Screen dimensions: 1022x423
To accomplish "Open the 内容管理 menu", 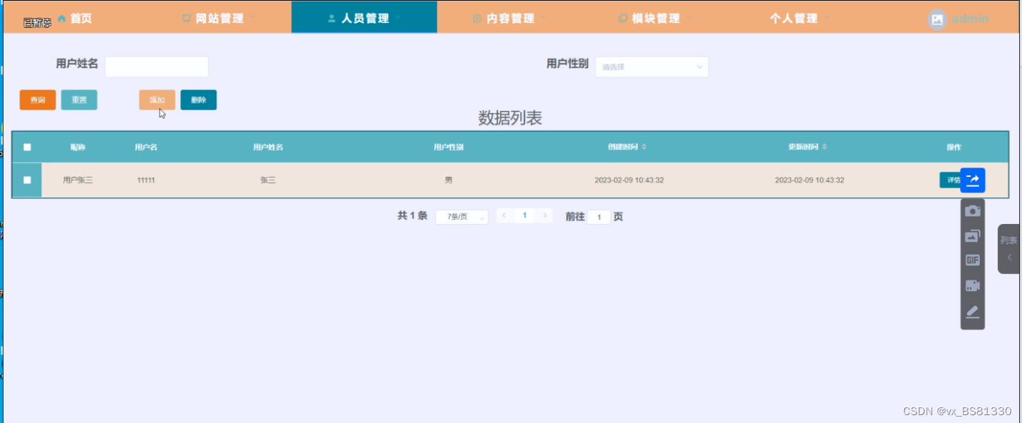I will tap(510, 19).
